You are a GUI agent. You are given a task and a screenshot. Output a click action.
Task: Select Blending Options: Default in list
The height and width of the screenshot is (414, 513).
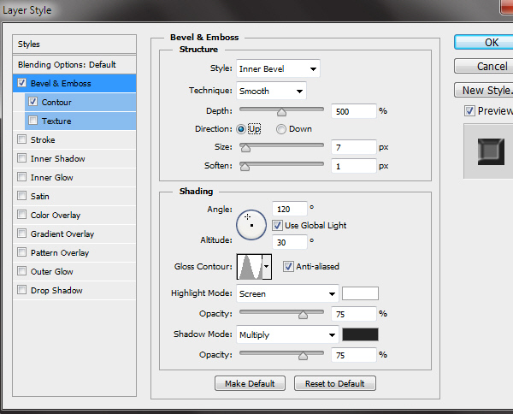point(67,64)
